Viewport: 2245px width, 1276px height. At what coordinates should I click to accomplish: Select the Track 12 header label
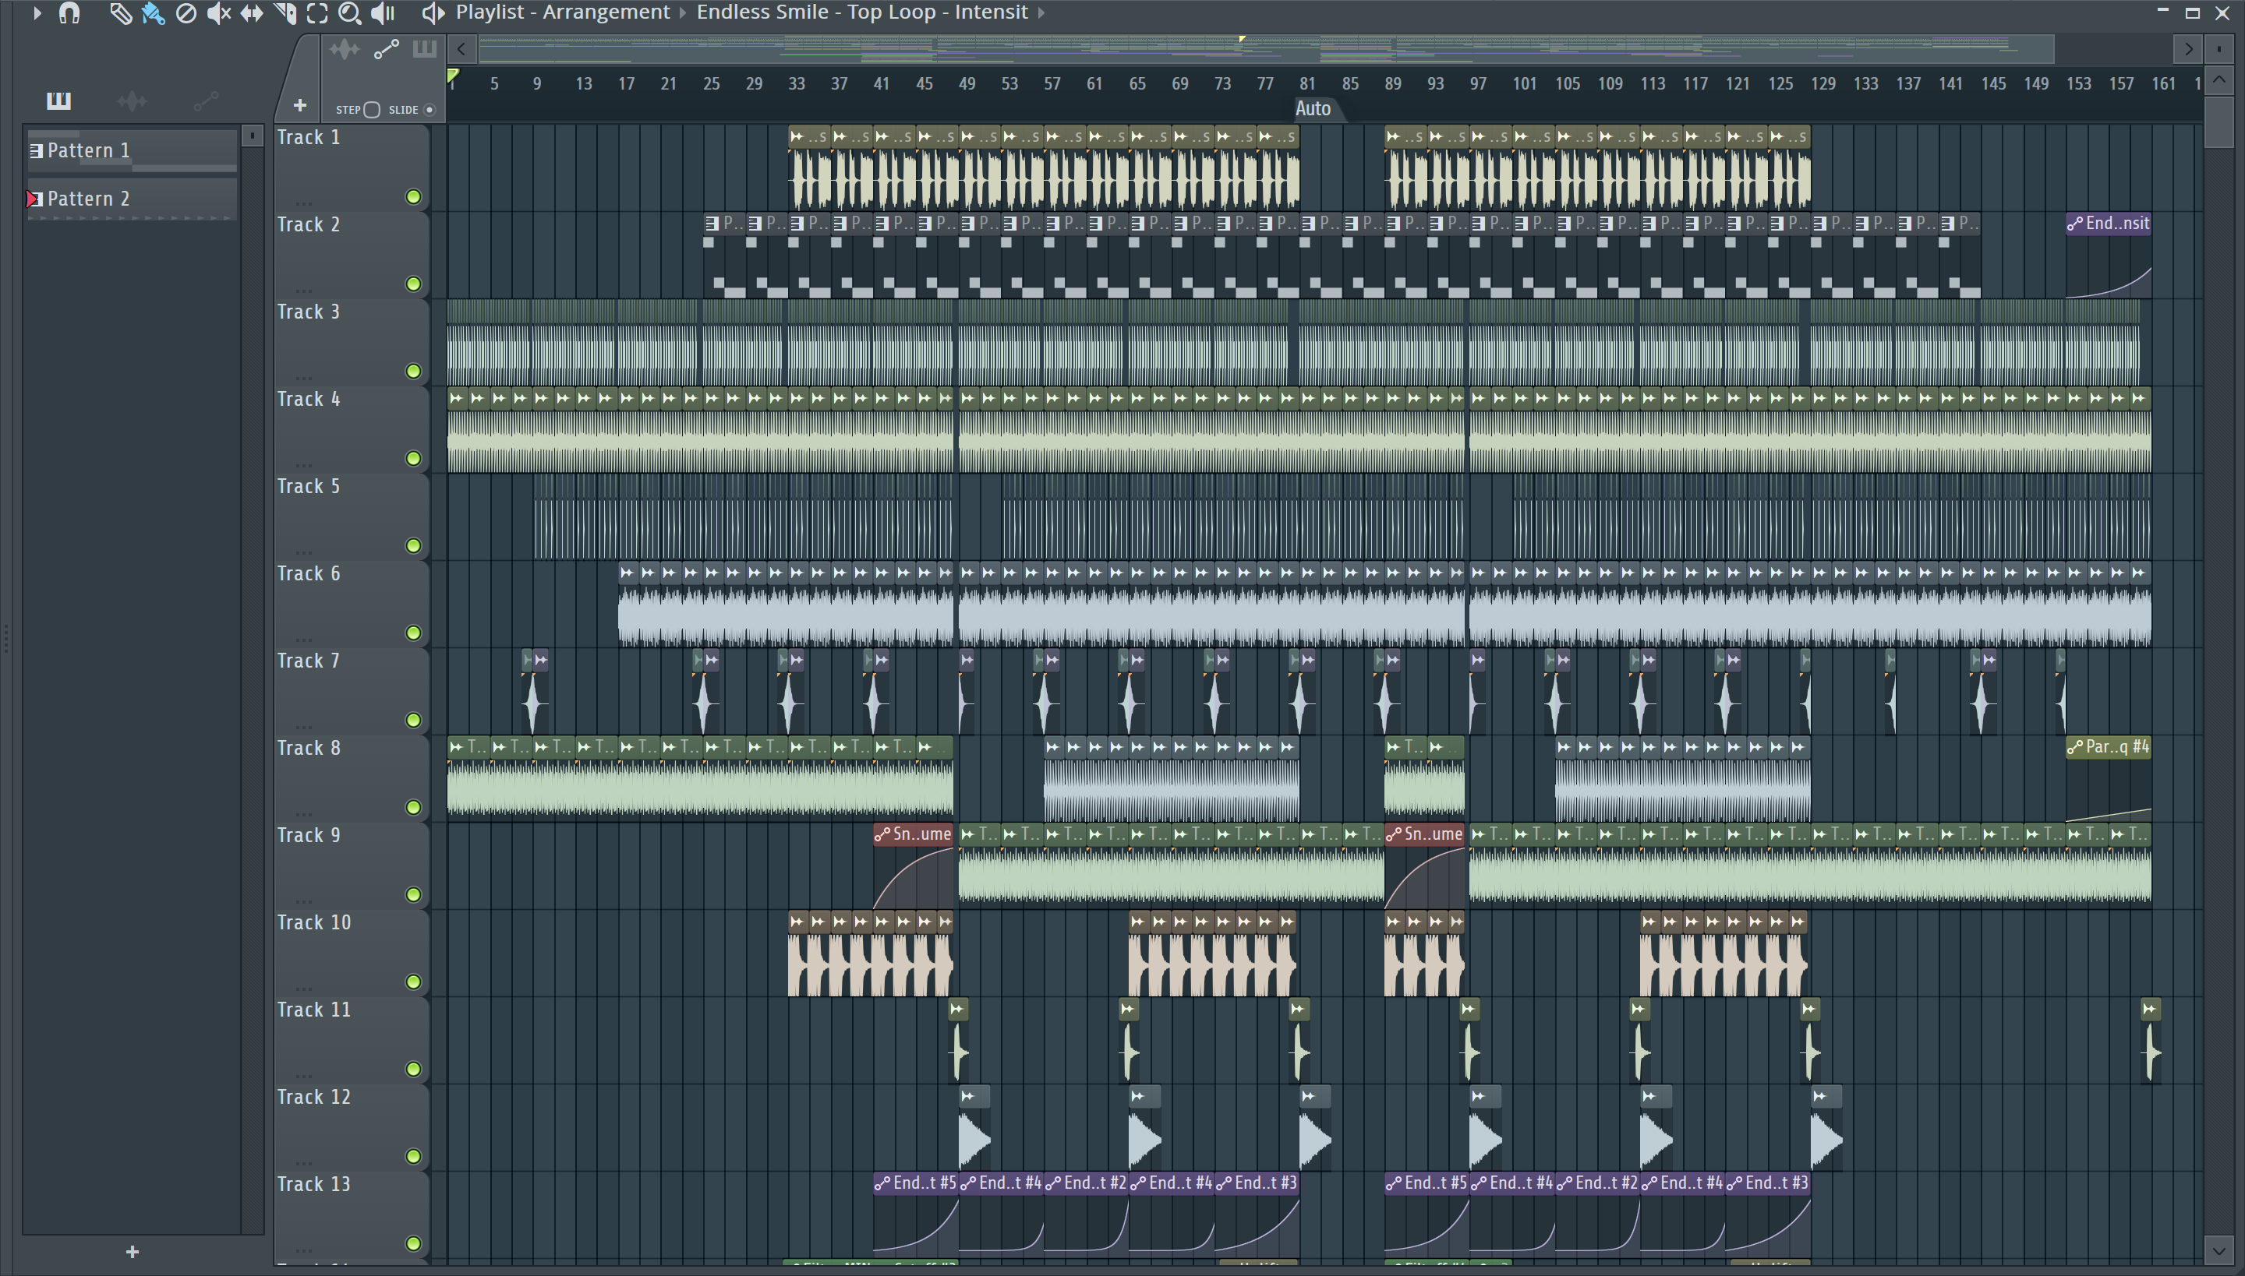point(314,1097)
